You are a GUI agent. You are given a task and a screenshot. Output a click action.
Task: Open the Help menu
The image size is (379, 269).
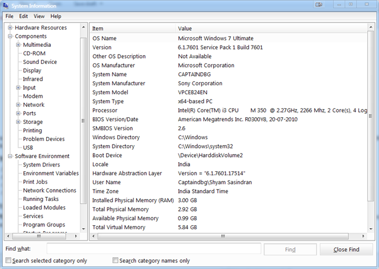click(56, 16)
